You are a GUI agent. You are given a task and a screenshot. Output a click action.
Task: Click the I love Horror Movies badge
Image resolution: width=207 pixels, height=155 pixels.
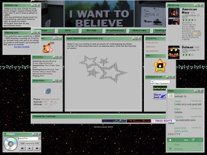[139, 121]
